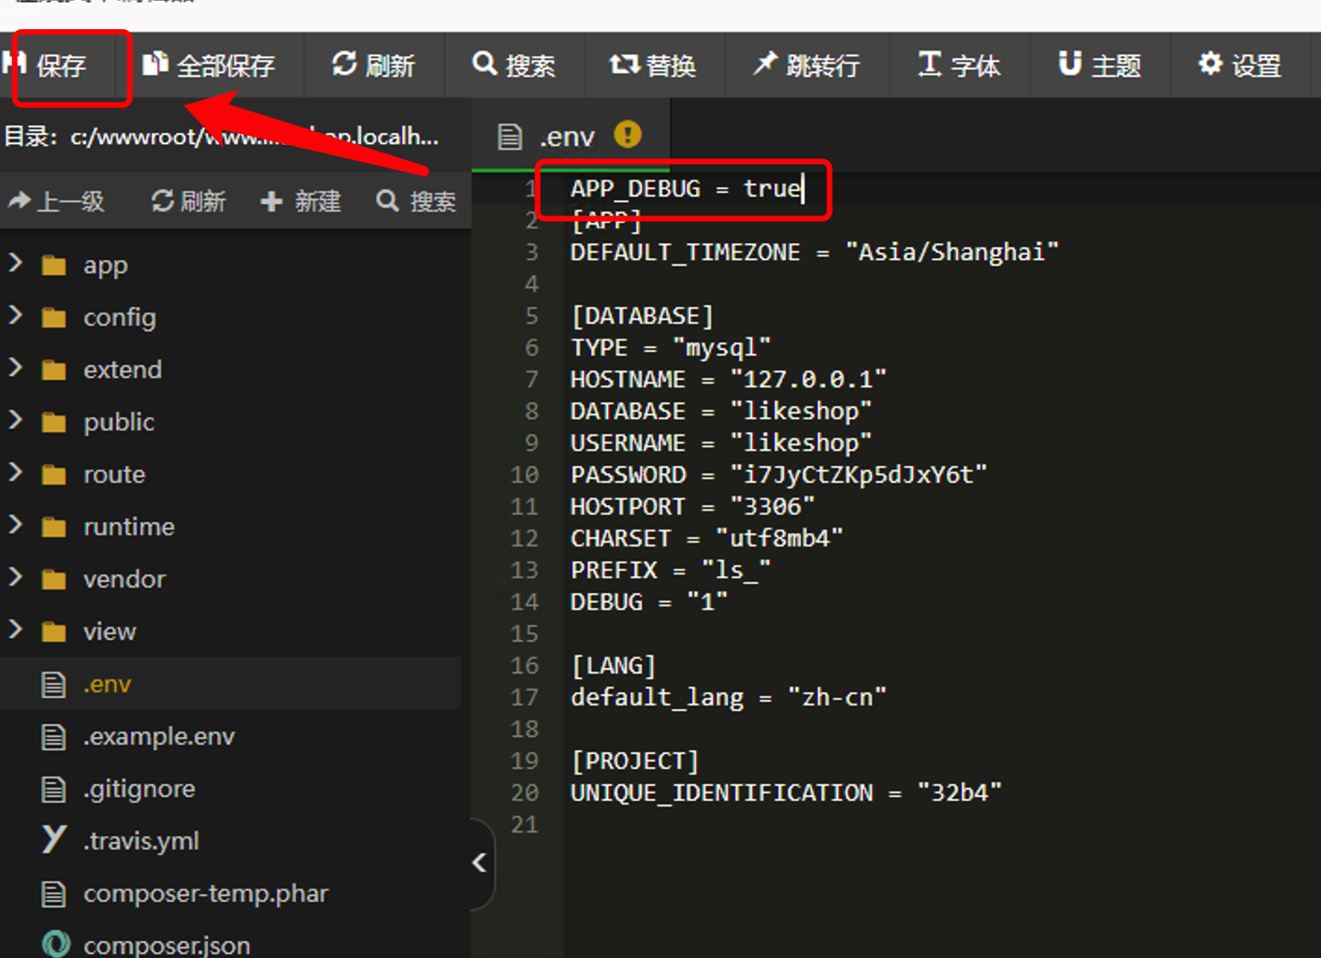Click UNIQUE_IDENTIFICATION line
The width and height of the screenshot is (1321, 958).
(786, 792)
